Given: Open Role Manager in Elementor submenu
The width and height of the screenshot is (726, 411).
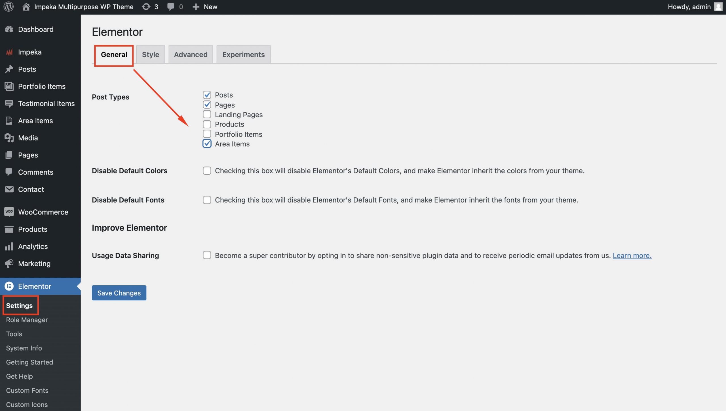Looking at the screenshot, I should pyautogui.click(x=27, y=320).
